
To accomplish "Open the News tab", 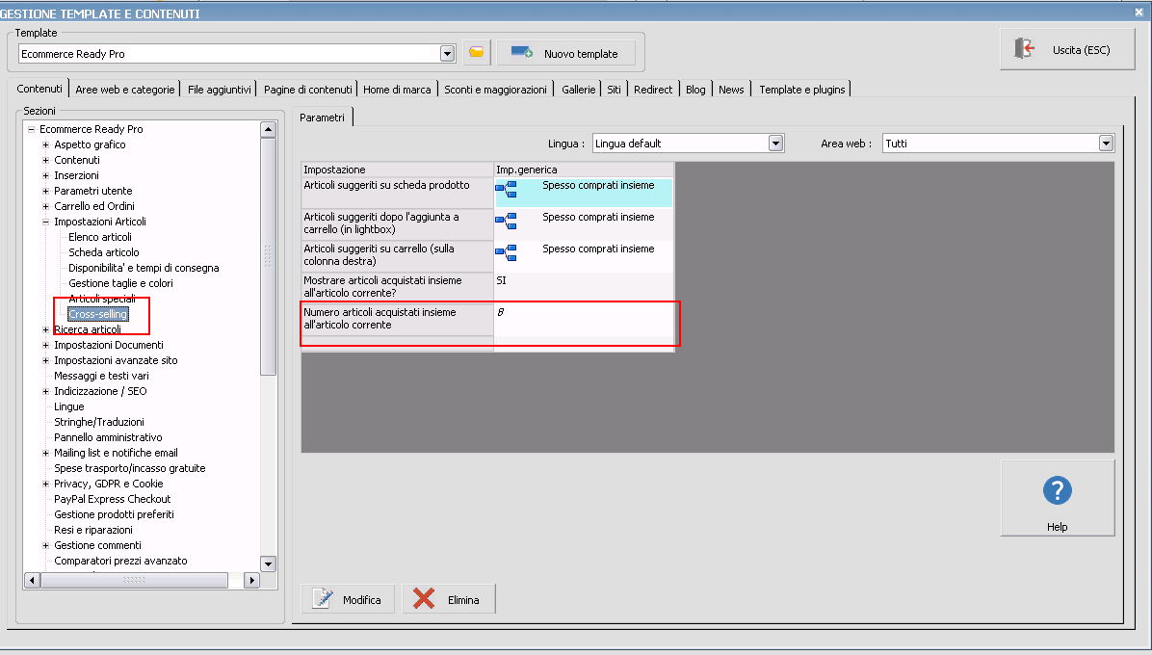I will (x=731, y=90).
